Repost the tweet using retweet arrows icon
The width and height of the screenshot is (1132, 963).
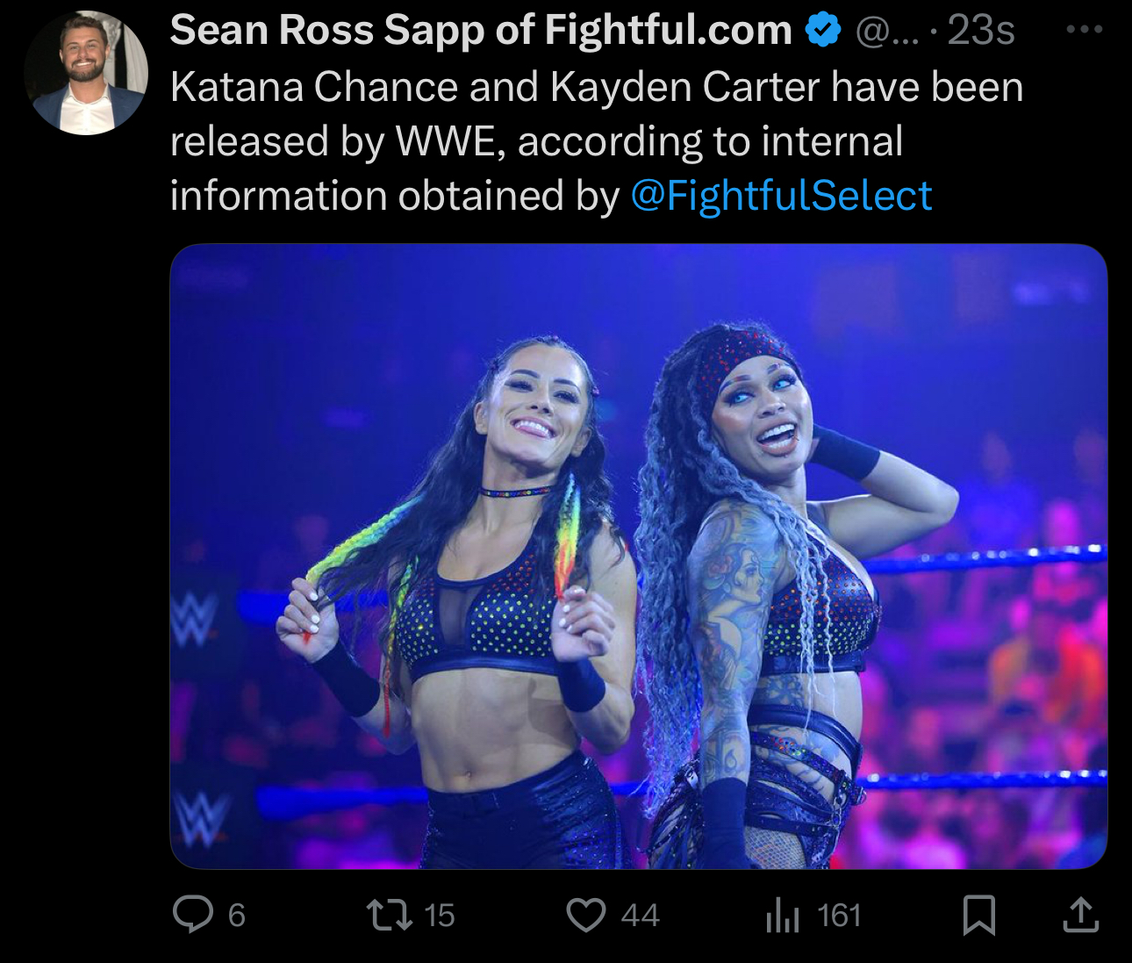[390, 915]
